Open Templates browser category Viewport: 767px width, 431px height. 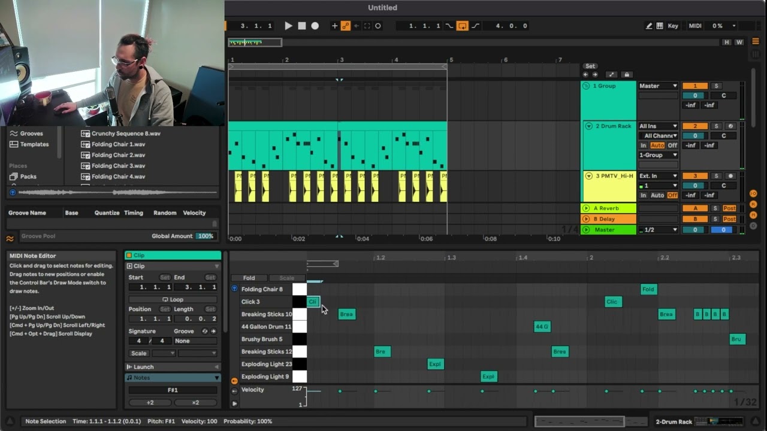(x=34, y=144)
